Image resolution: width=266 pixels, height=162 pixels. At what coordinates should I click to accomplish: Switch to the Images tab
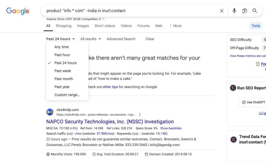(x=83, y=26)
